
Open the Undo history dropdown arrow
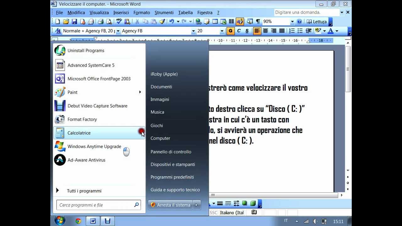pyautogui.click(x=178, y=22)
